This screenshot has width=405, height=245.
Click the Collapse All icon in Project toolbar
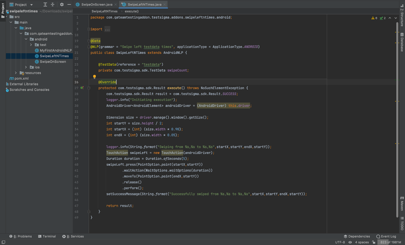53,5
